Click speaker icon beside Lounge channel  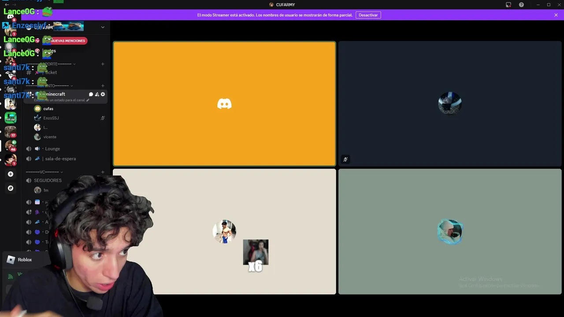click(29, 149)
